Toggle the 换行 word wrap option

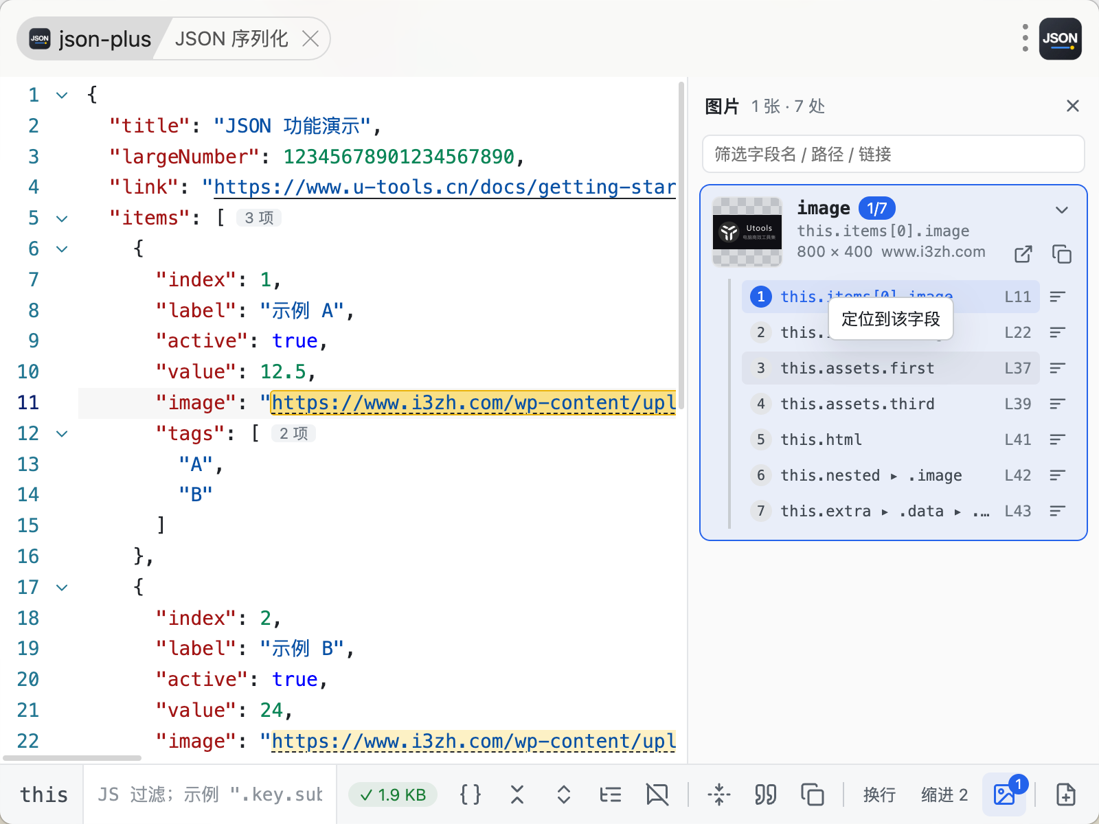pyautogui.click(x=879, y=794)
